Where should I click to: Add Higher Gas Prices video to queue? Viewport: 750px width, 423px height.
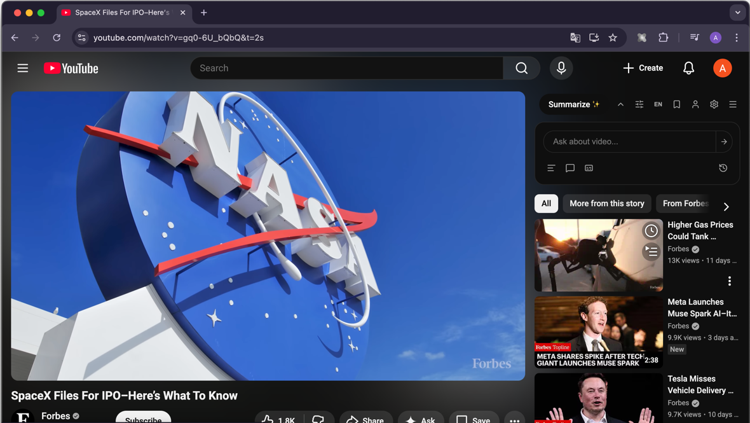point(651,251)
